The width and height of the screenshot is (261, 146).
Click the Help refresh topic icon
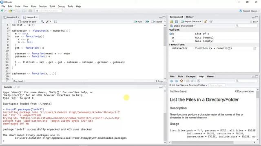(x=199, y=81)
